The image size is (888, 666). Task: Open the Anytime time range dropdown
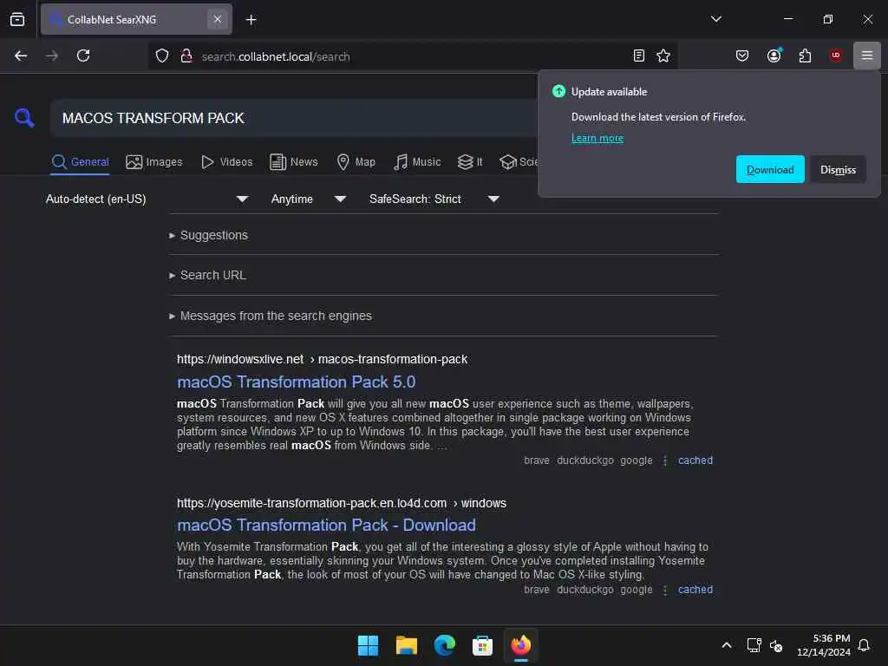pos(308,199)
